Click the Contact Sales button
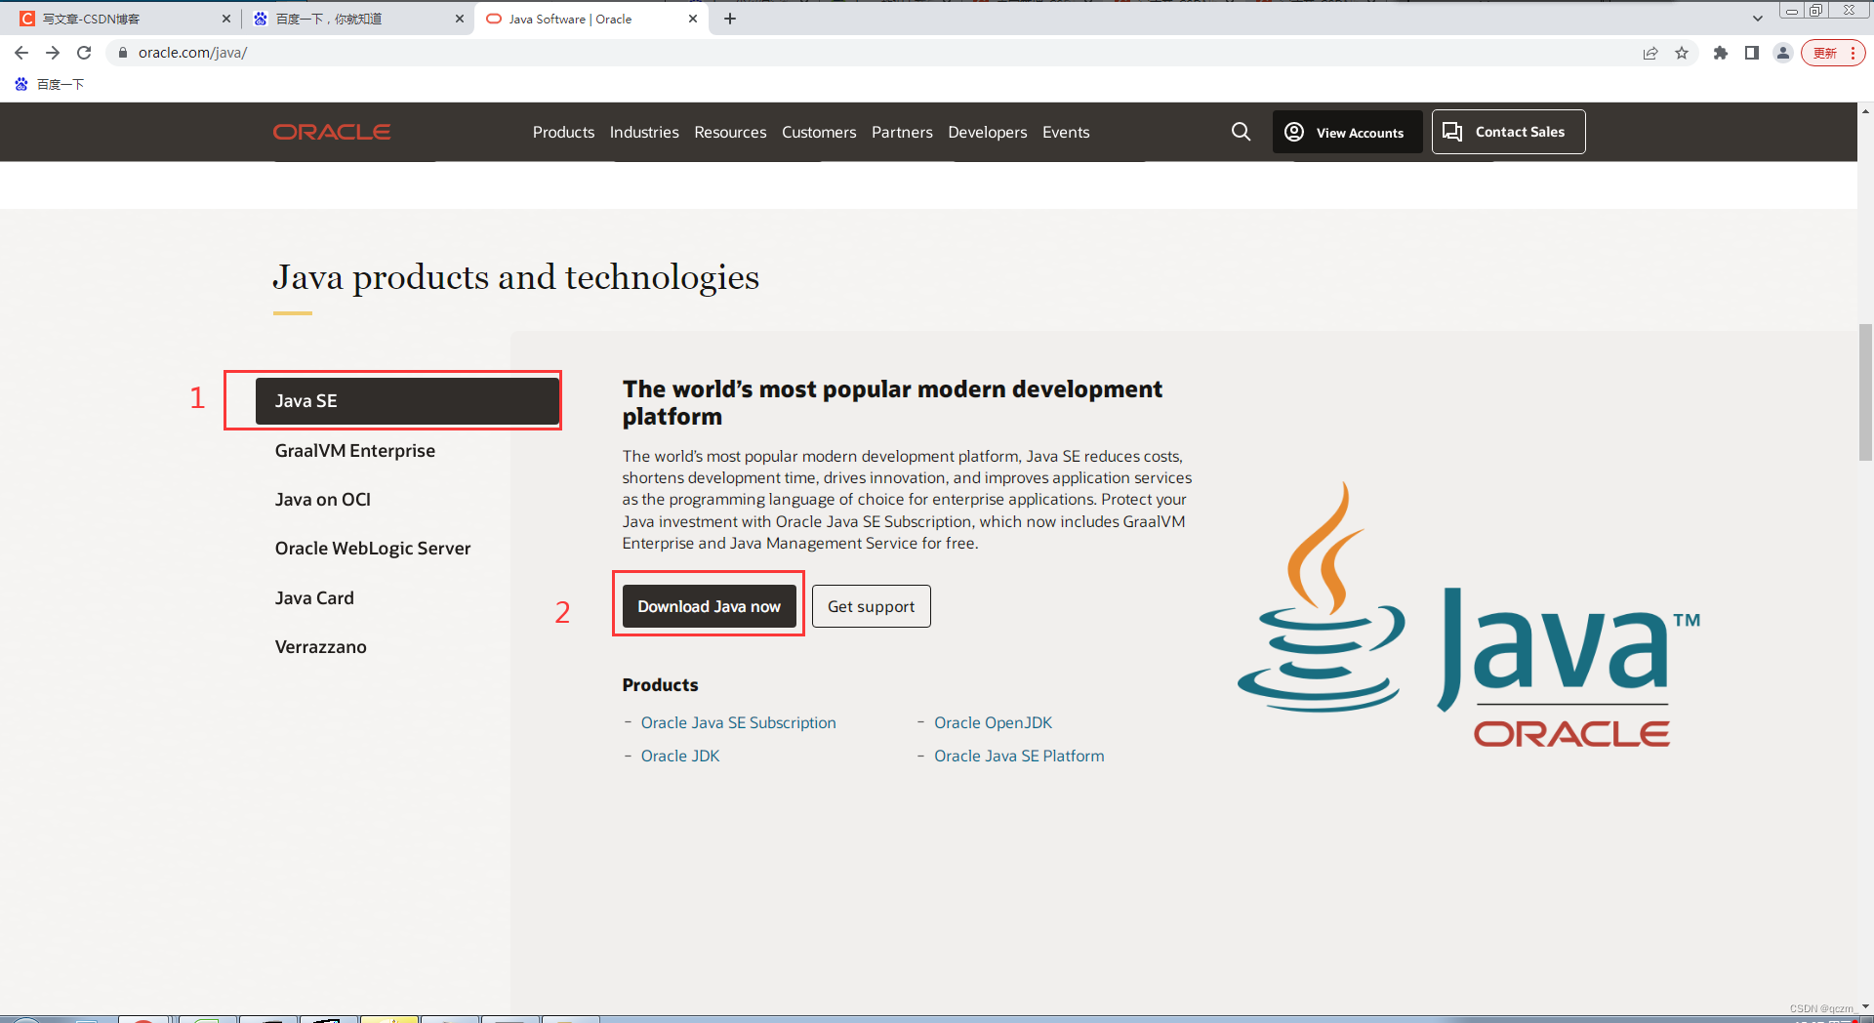Screen dimensions: 1874x1023 click(x=1508, y=132)
